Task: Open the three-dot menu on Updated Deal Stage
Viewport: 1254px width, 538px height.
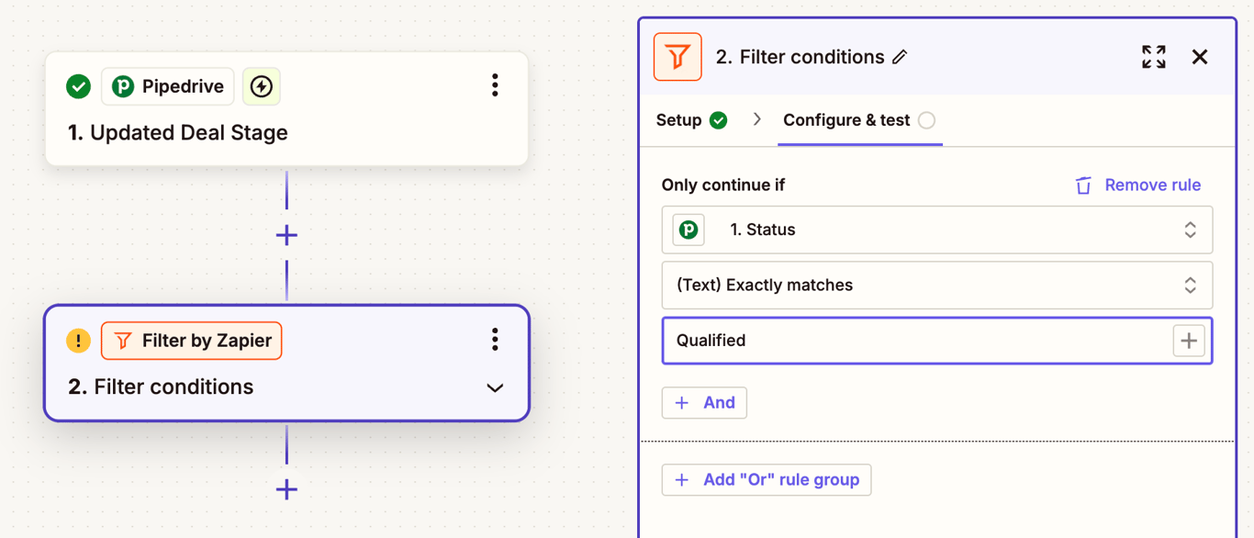Action: 495,85
